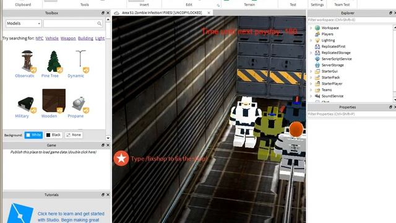Viewport: 396px width, 223px height.
Task: Select the ReplicatedStorage icon
Action: [317, 53]
